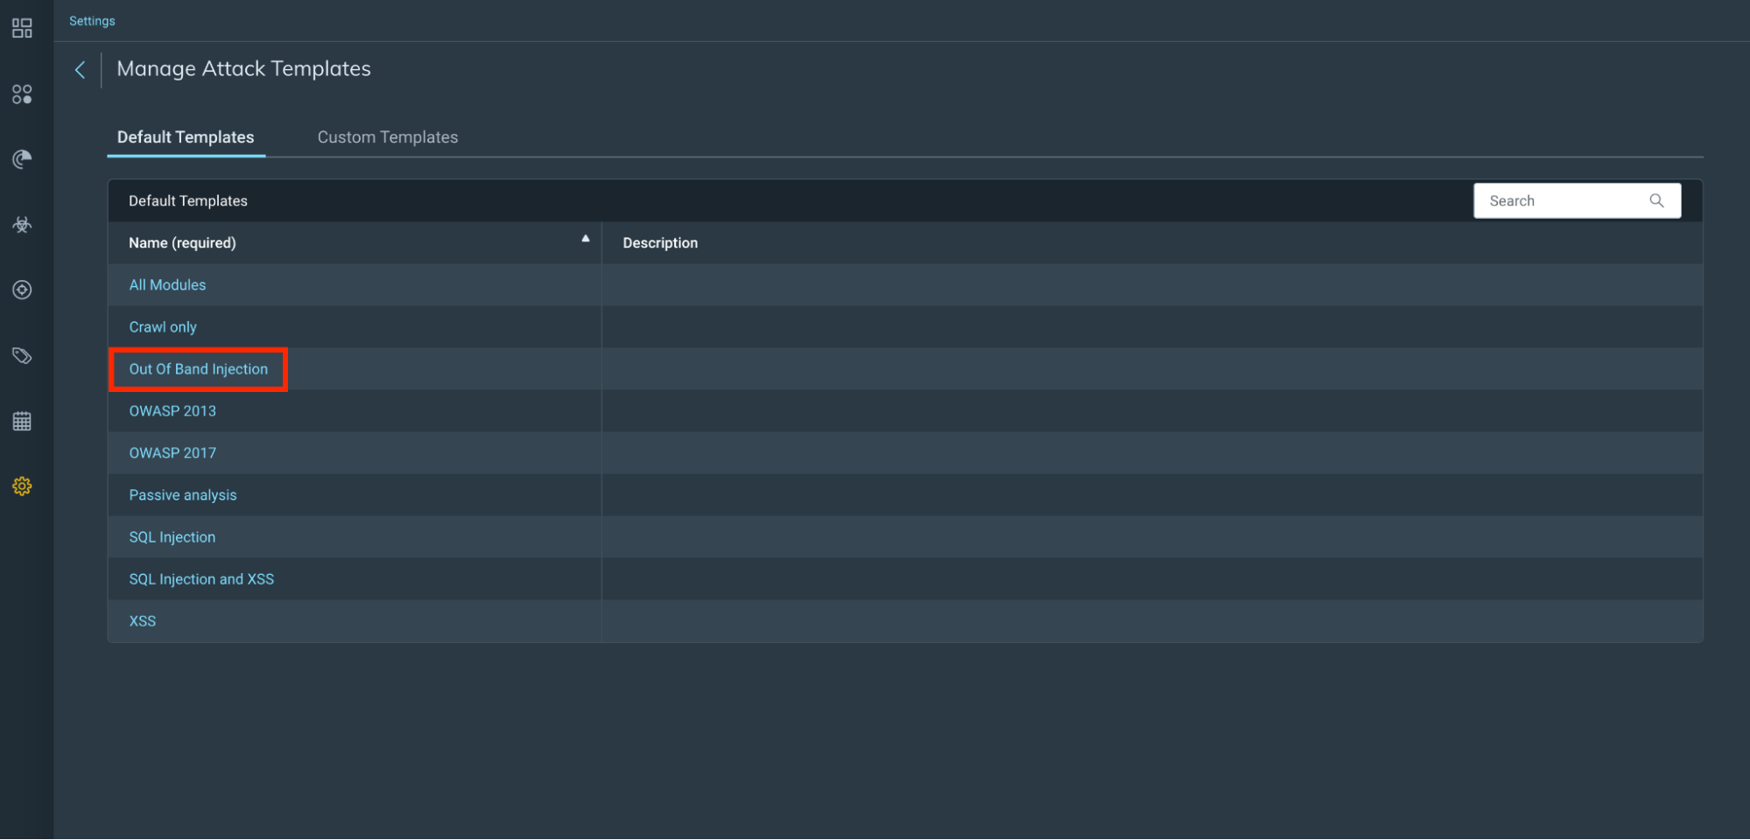Open the calendar icon in sidebar
Screen dimensions: 1750x840
click(22, 421)
